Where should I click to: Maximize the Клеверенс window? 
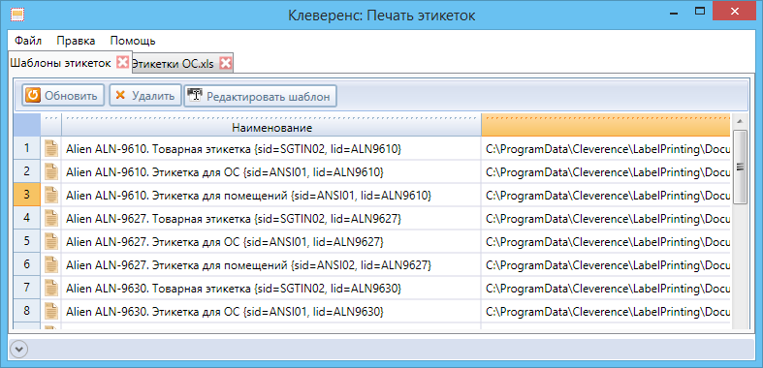click(x=700, y=11)
